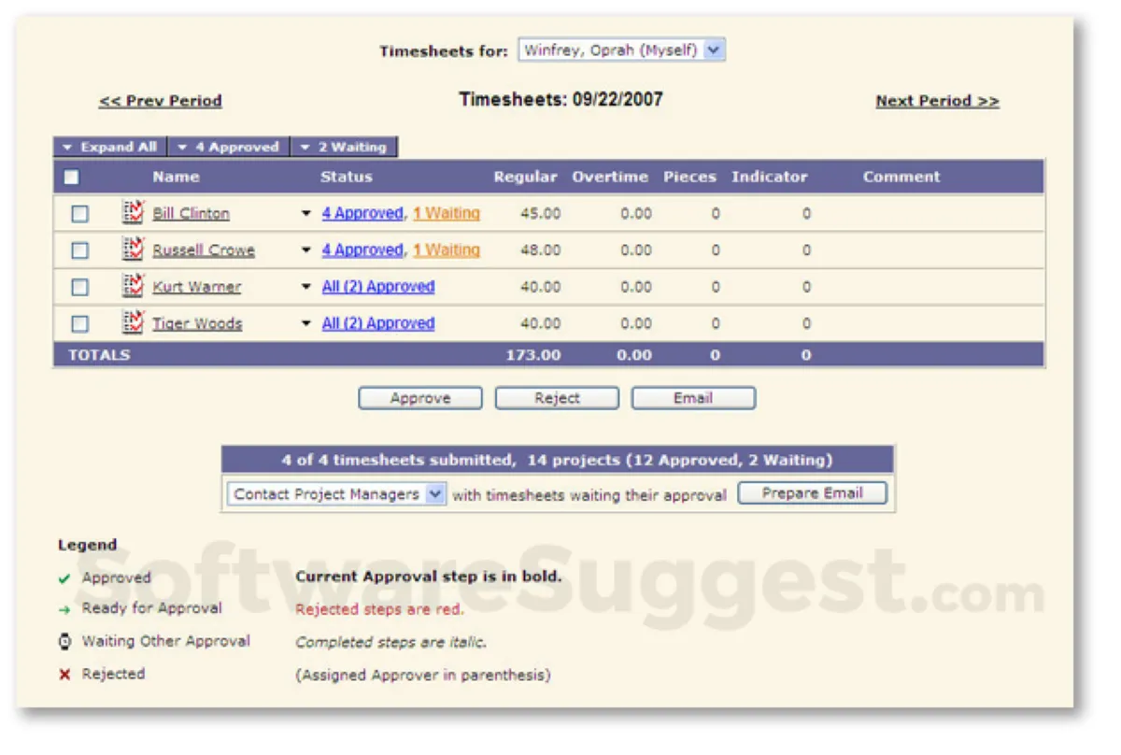Click the Prepare Email button
The width and height of the screenshot is (1121, 755).
pos(812,493)
